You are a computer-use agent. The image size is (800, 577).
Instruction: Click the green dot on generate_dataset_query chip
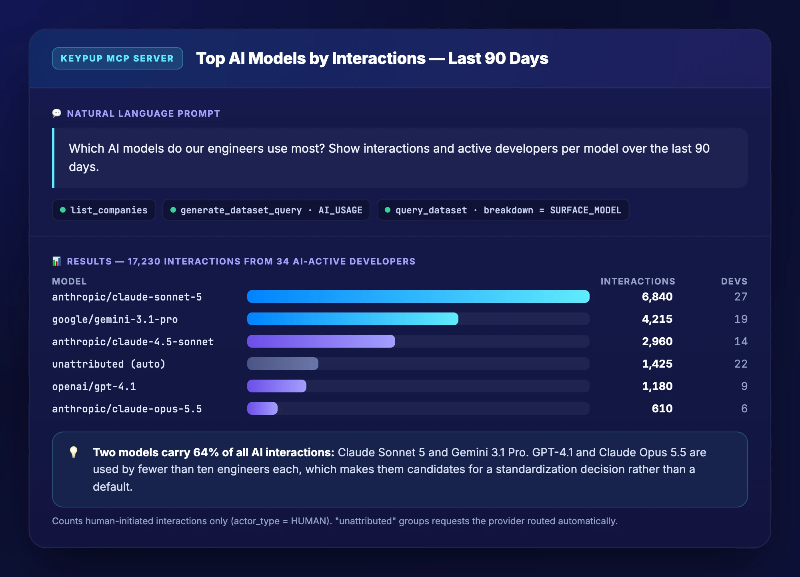(x=173, y=210)
